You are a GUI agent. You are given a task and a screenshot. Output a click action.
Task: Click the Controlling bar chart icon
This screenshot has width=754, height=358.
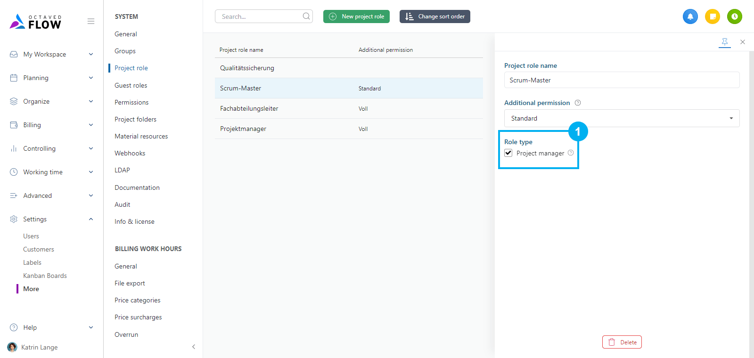pos(14,148)
